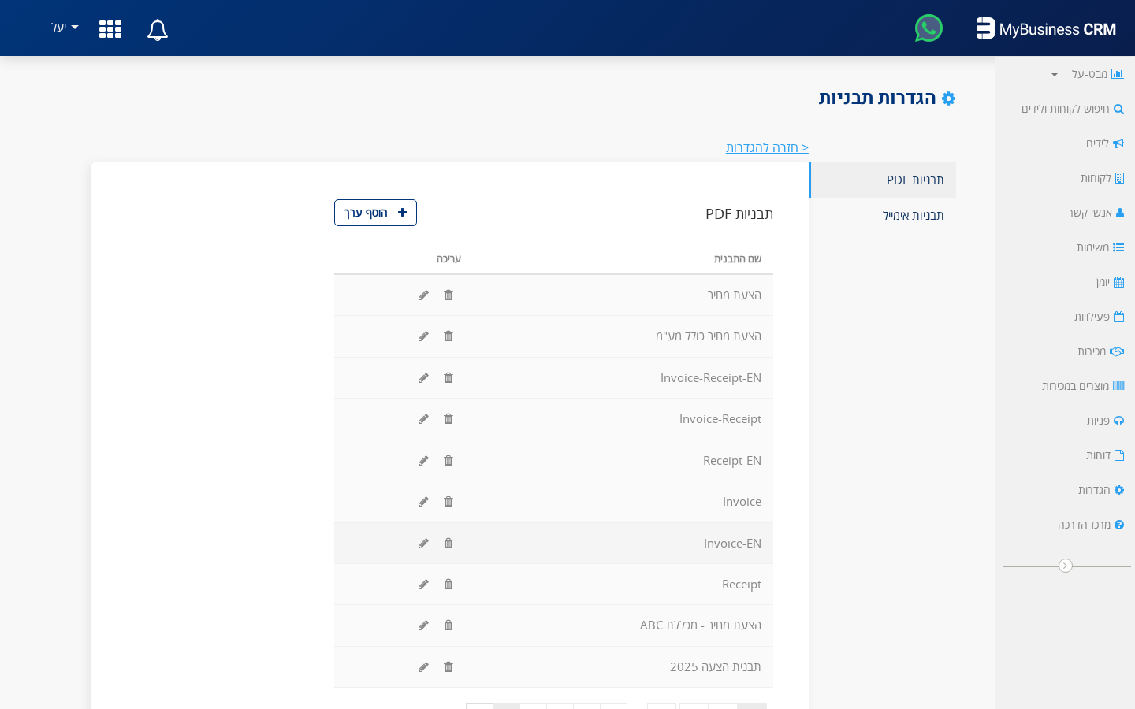Open the יעל user menu dropdown
Image resolution: width=1135 pixels, height=709 pixels.
point(63,27)
